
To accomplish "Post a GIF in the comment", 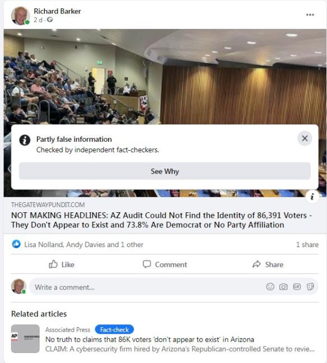I will (x=297, y=287).
